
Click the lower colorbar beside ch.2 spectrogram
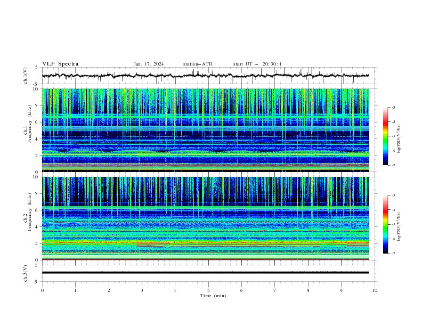385,224
